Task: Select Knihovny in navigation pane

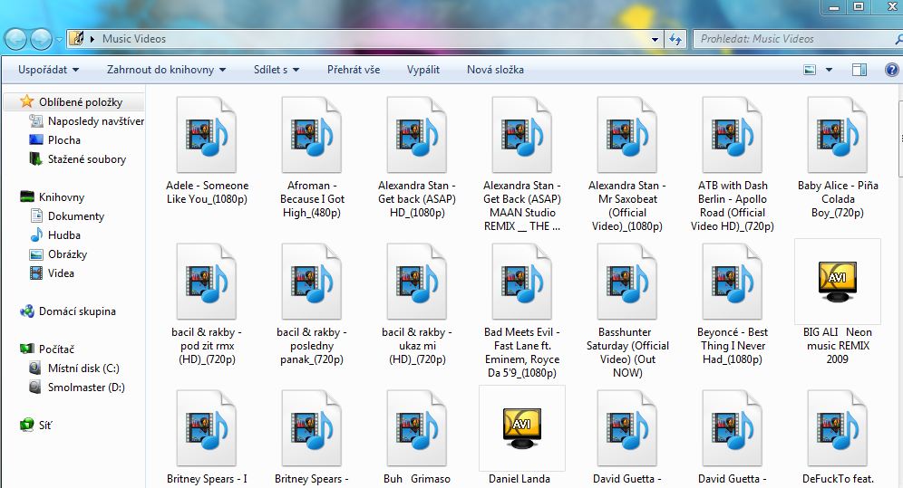Action: (52, 196)
